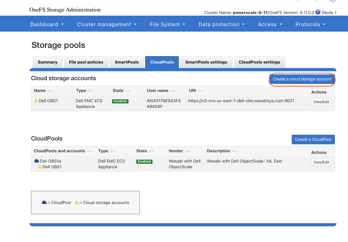Image resolution: width=348 pixels, height=242 pixels.
Task: Open the Cluster management dropdown menu
Action: click(x=107, y=24)
